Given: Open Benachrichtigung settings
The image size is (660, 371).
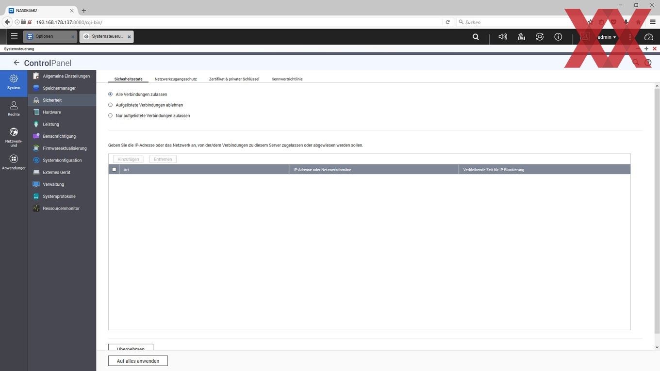Looking at the screenshot, I should [x=62, y=136].
